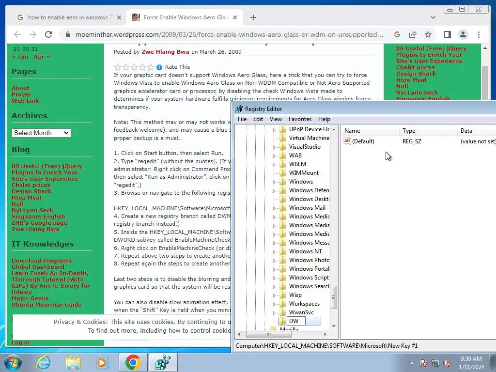Open the tab search chevron in Chrome
This screenshot has height=372, width=496.
[x=433, y=17]
